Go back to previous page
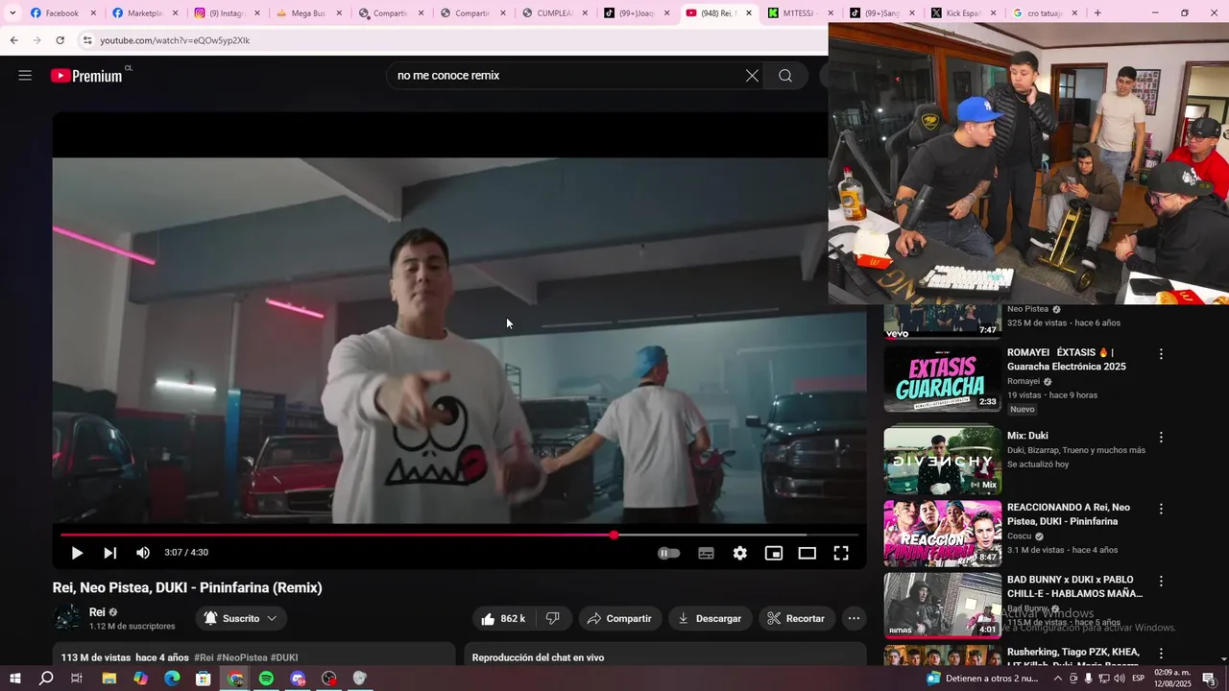 (13, 40)
